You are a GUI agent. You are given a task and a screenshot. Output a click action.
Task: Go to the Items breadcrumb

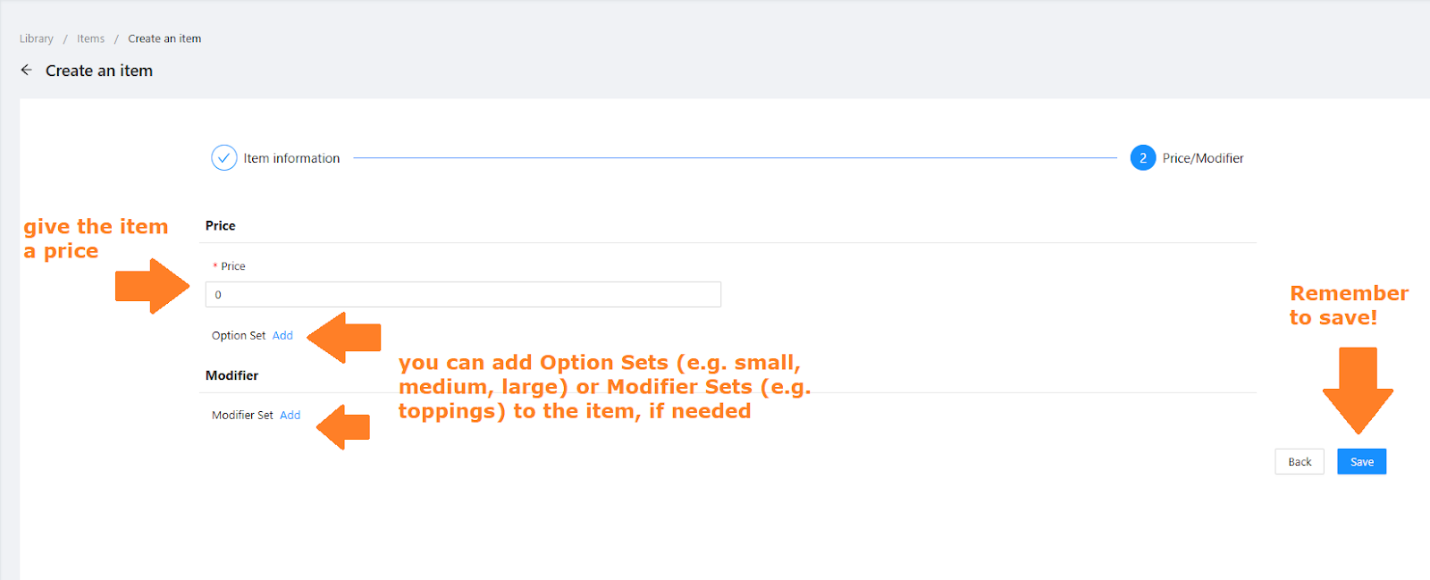90,38
